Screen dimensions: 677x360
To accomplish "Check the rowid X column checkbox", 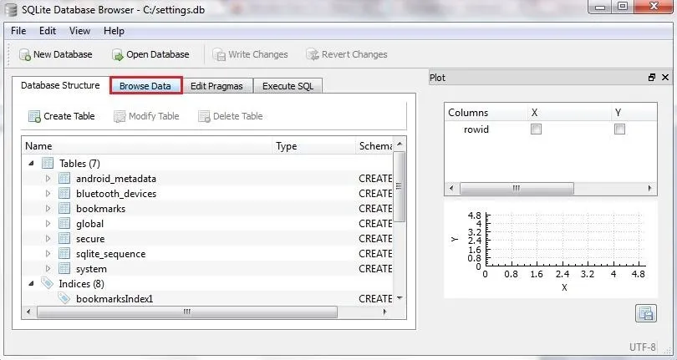I will pyautogui.click(x=536, y=129).
